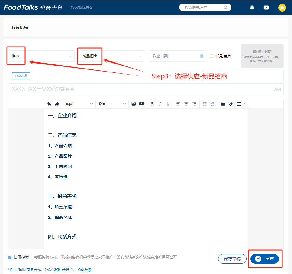
Task: Open the notifications bell icon
Action: coord(252,7)
